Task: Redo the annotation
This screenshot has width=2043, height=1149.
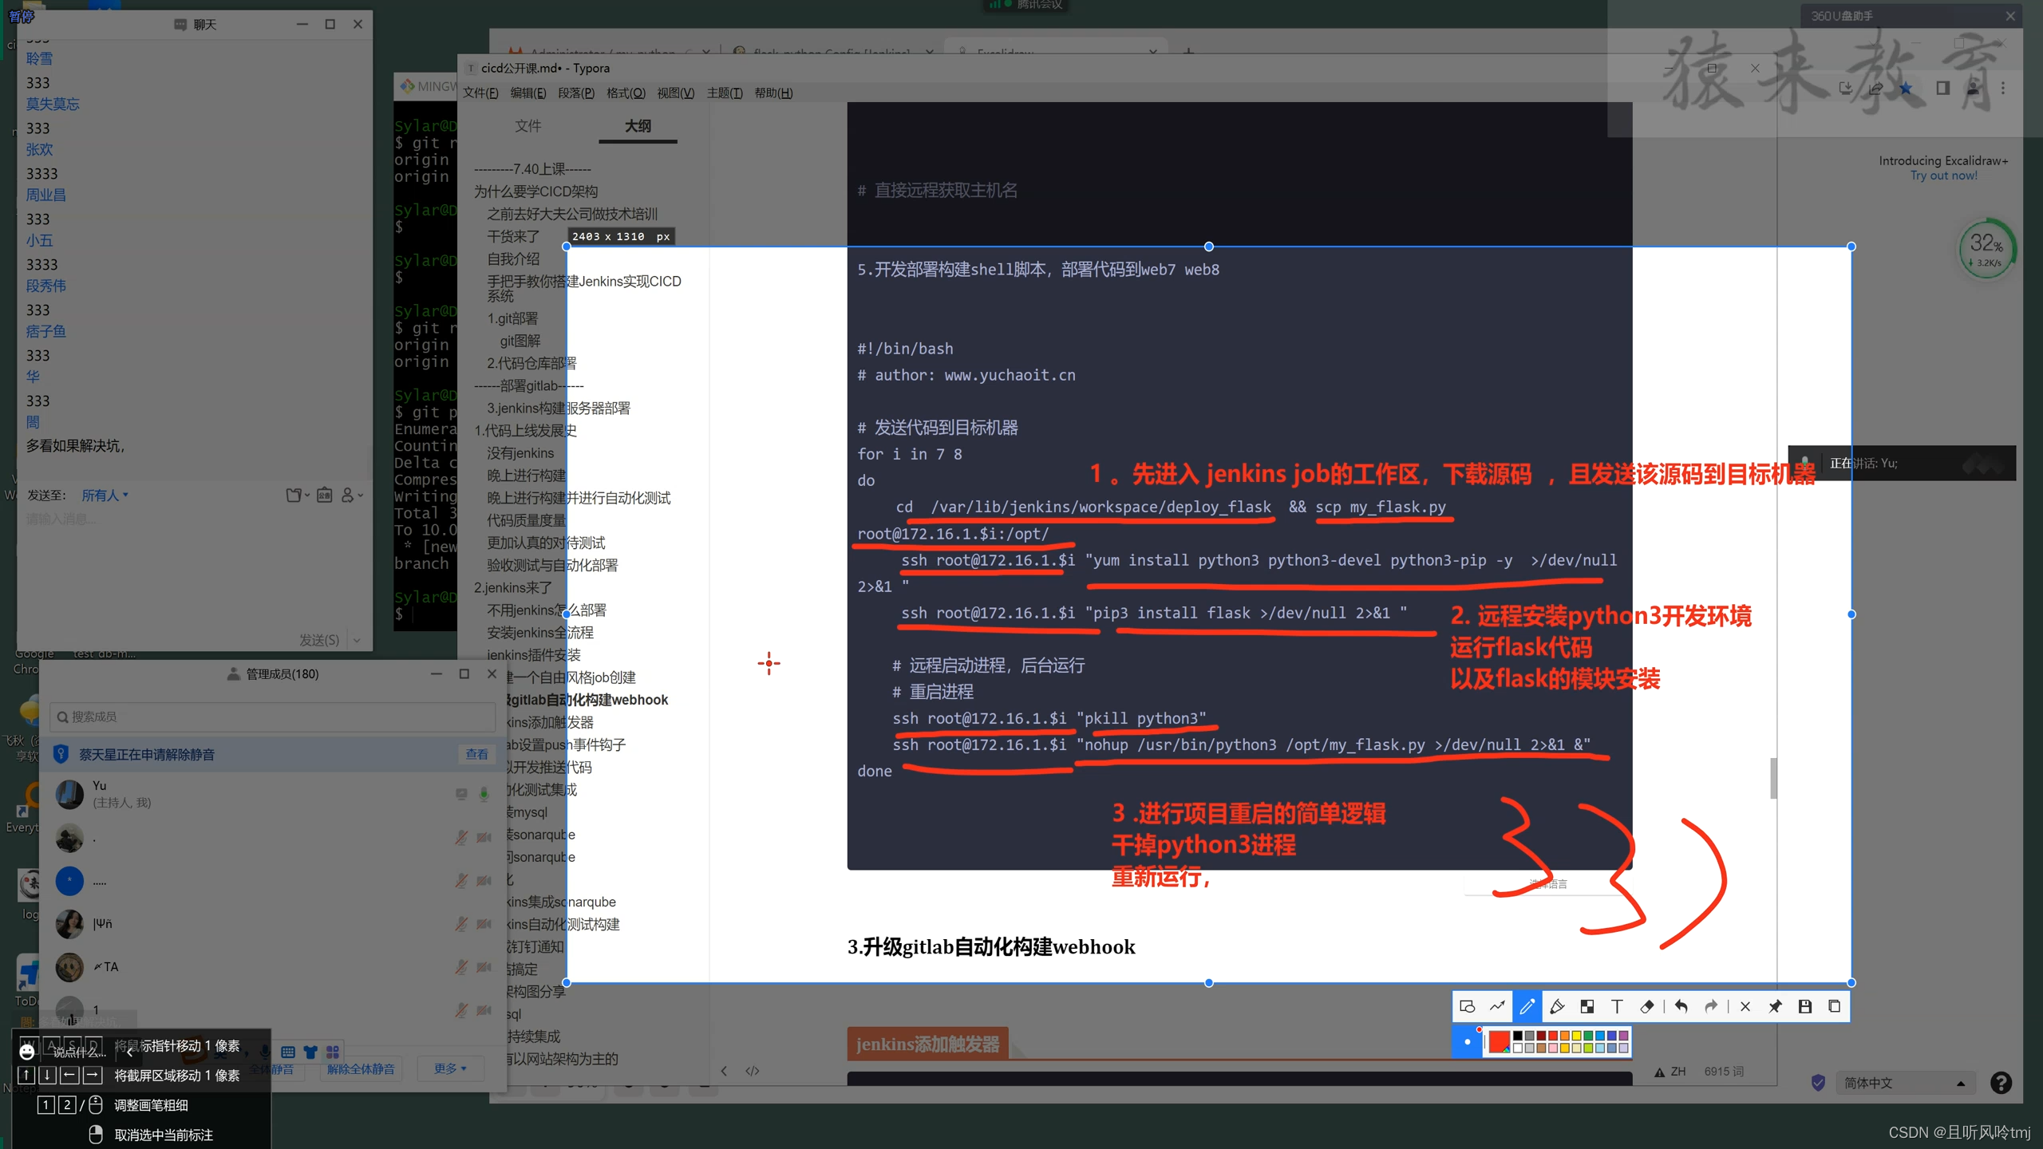Action: tap(1711, 1006)
